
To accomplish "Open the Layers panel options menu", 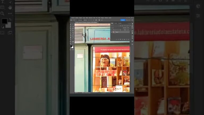I will (130, 23).
